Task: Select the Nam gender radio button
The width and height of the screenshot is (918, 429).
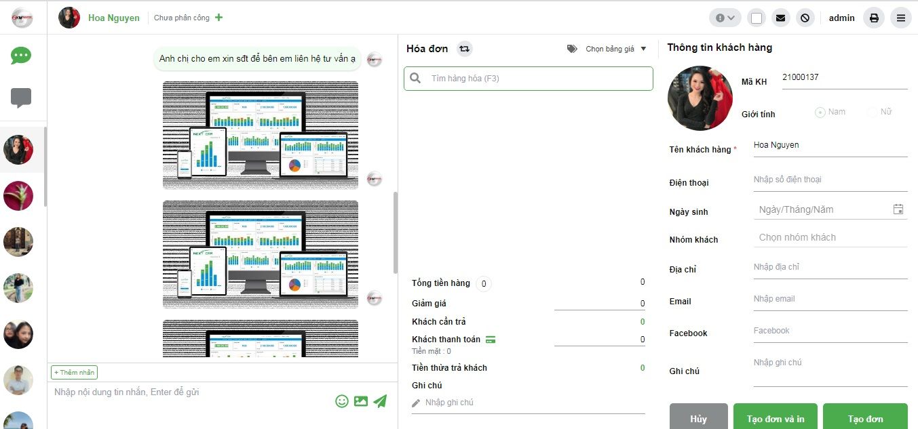Action: coord(820,112)
